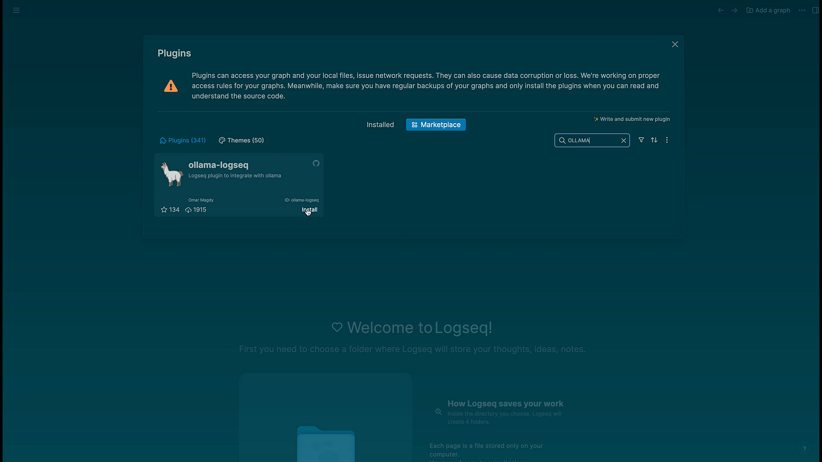Open the top-bar three-dot more menu
Image resolution: width=822 pixels, height=462 pixels.
pyautogui.click(x=802, y=10)
